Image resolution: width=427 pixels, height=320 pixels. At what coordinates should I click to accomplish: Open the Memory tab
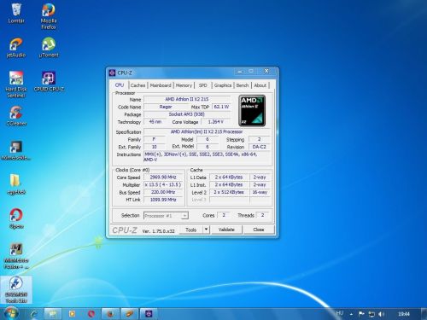click(x=184, y=85)
